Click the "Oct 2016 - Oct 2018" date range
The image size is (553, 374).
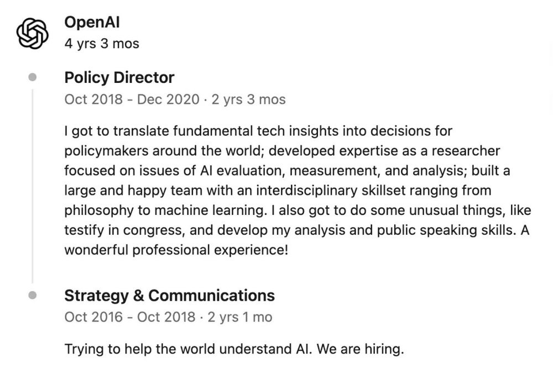(130, 317)
